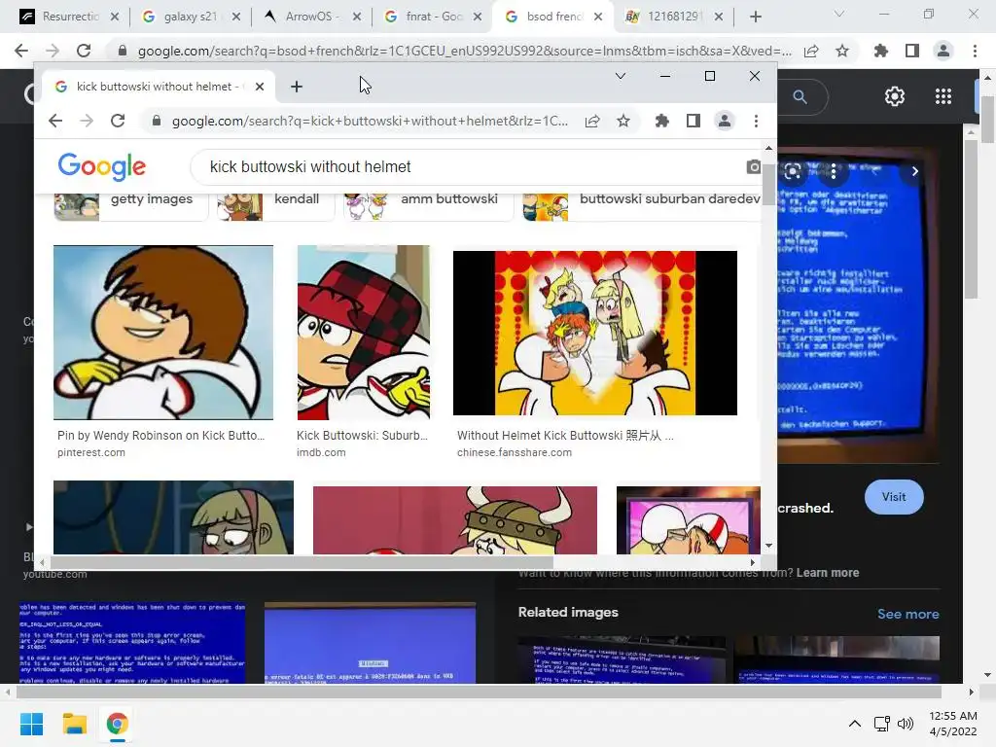996x747 pixels.
Task: Go forward in the front Chrome window
Action: pos(87,121)
